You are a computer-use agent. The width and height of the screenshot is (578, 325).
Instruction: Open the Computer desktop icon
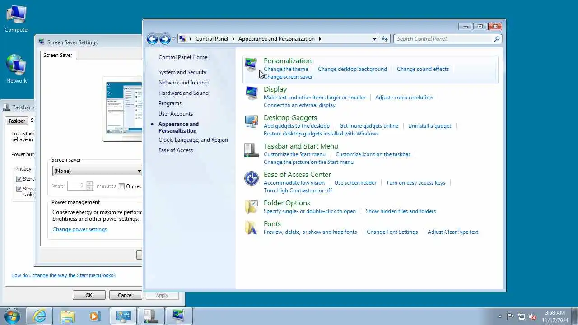[x=17, y=19]
